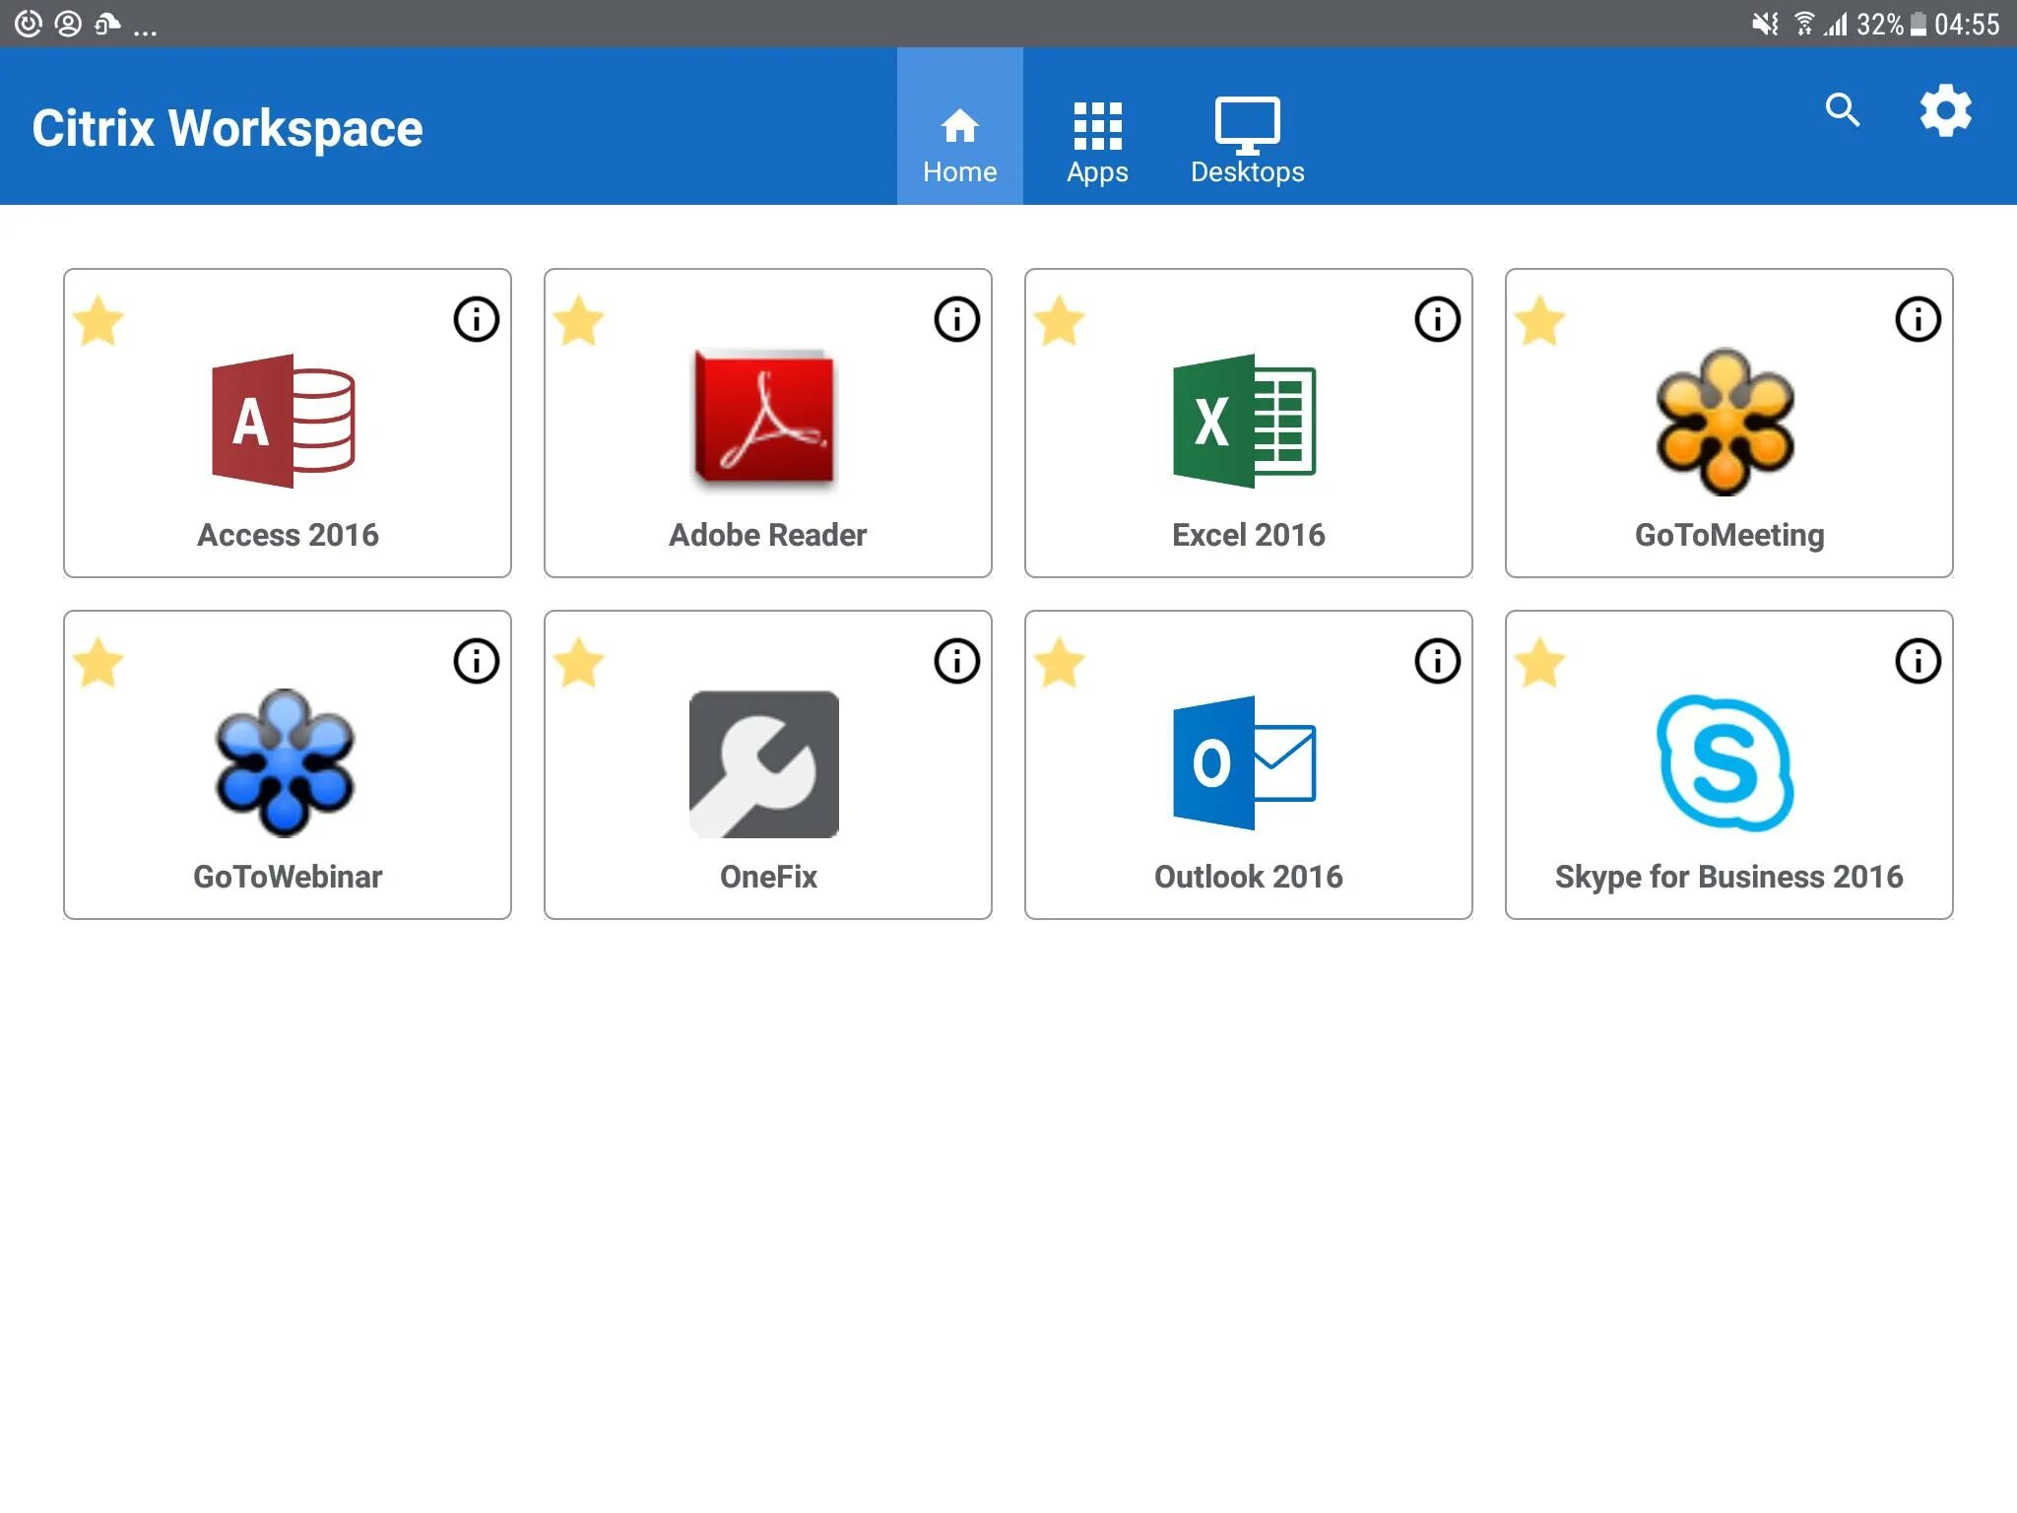Image resolution: width=2017 pixels, height=1513 pixels.
Task: Open the OneFix wrench icon
Action: tap(764, 764)
